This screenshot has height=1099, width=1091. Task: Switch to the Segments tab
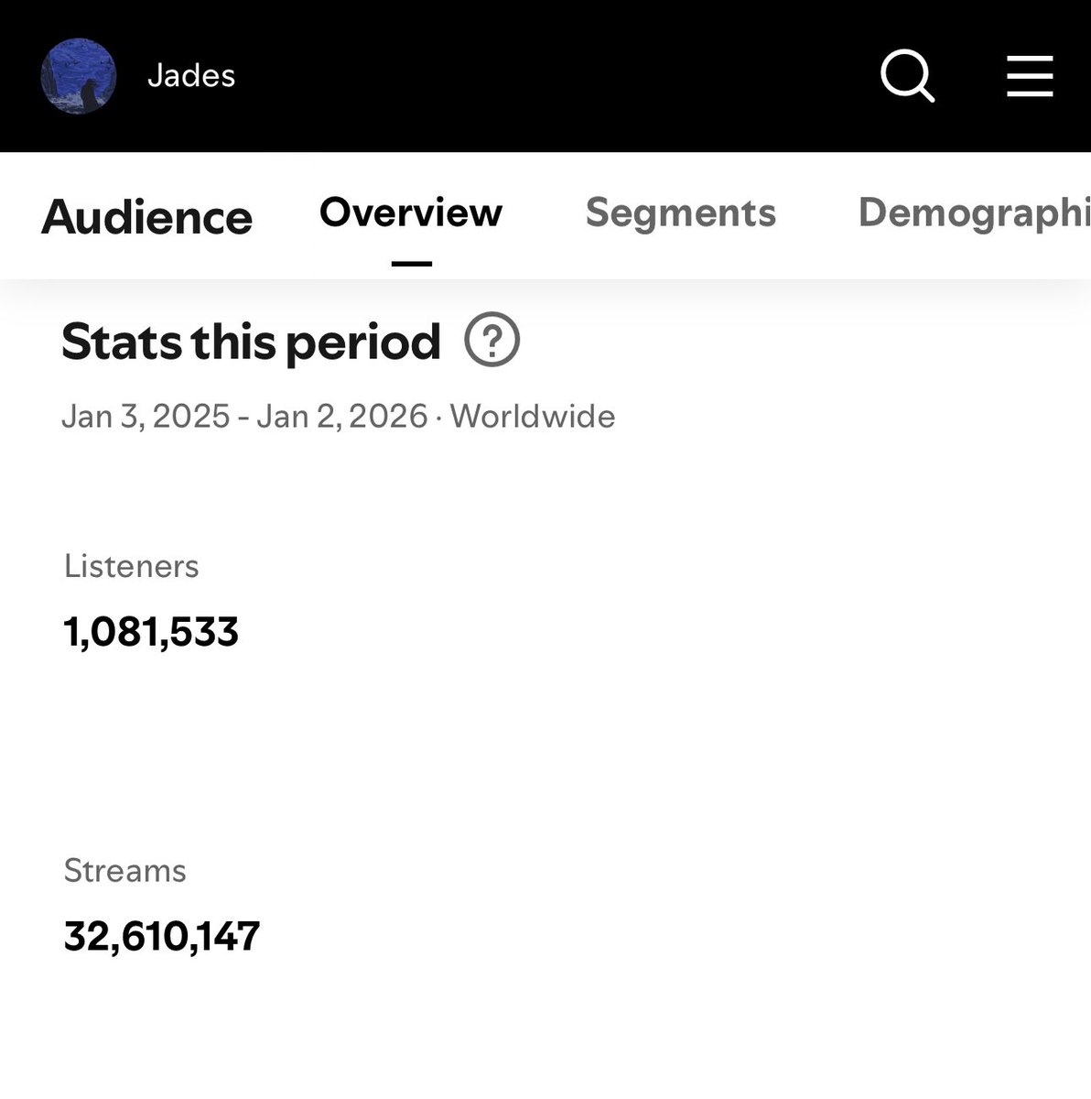(681, 212)
